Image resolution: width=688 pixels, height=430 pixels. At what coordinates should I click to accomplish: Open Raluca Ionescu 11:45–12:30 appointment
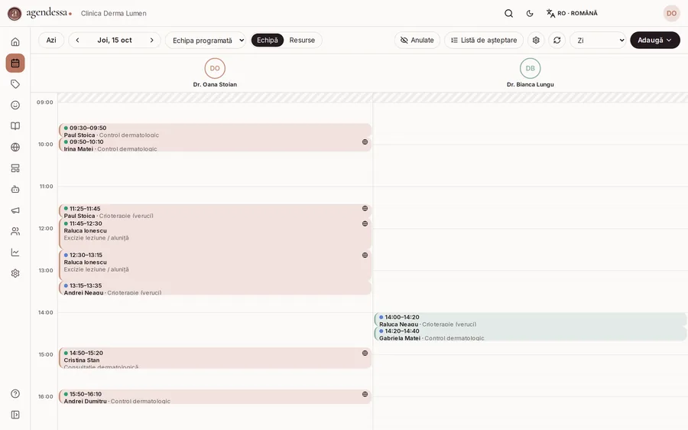point(215,233)
